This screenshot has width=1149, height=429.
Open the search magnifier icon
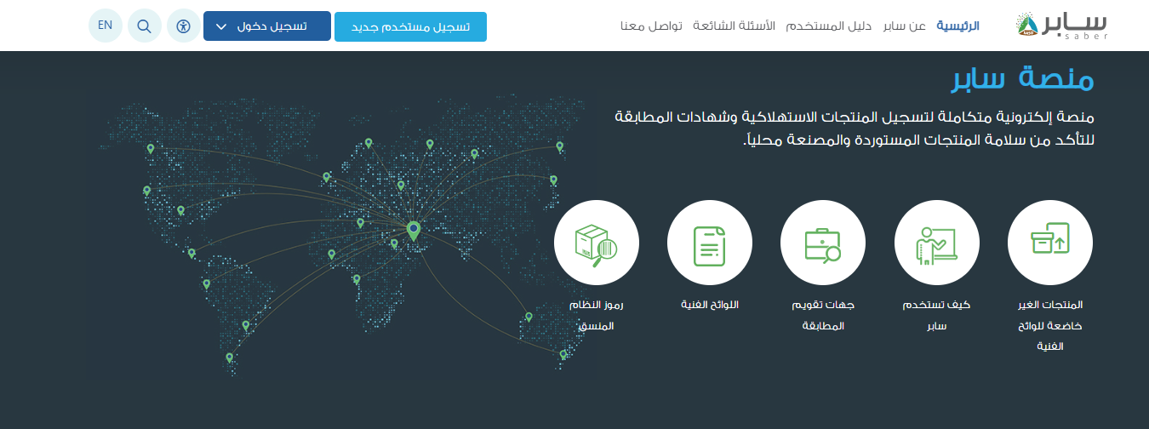(145, 26)
